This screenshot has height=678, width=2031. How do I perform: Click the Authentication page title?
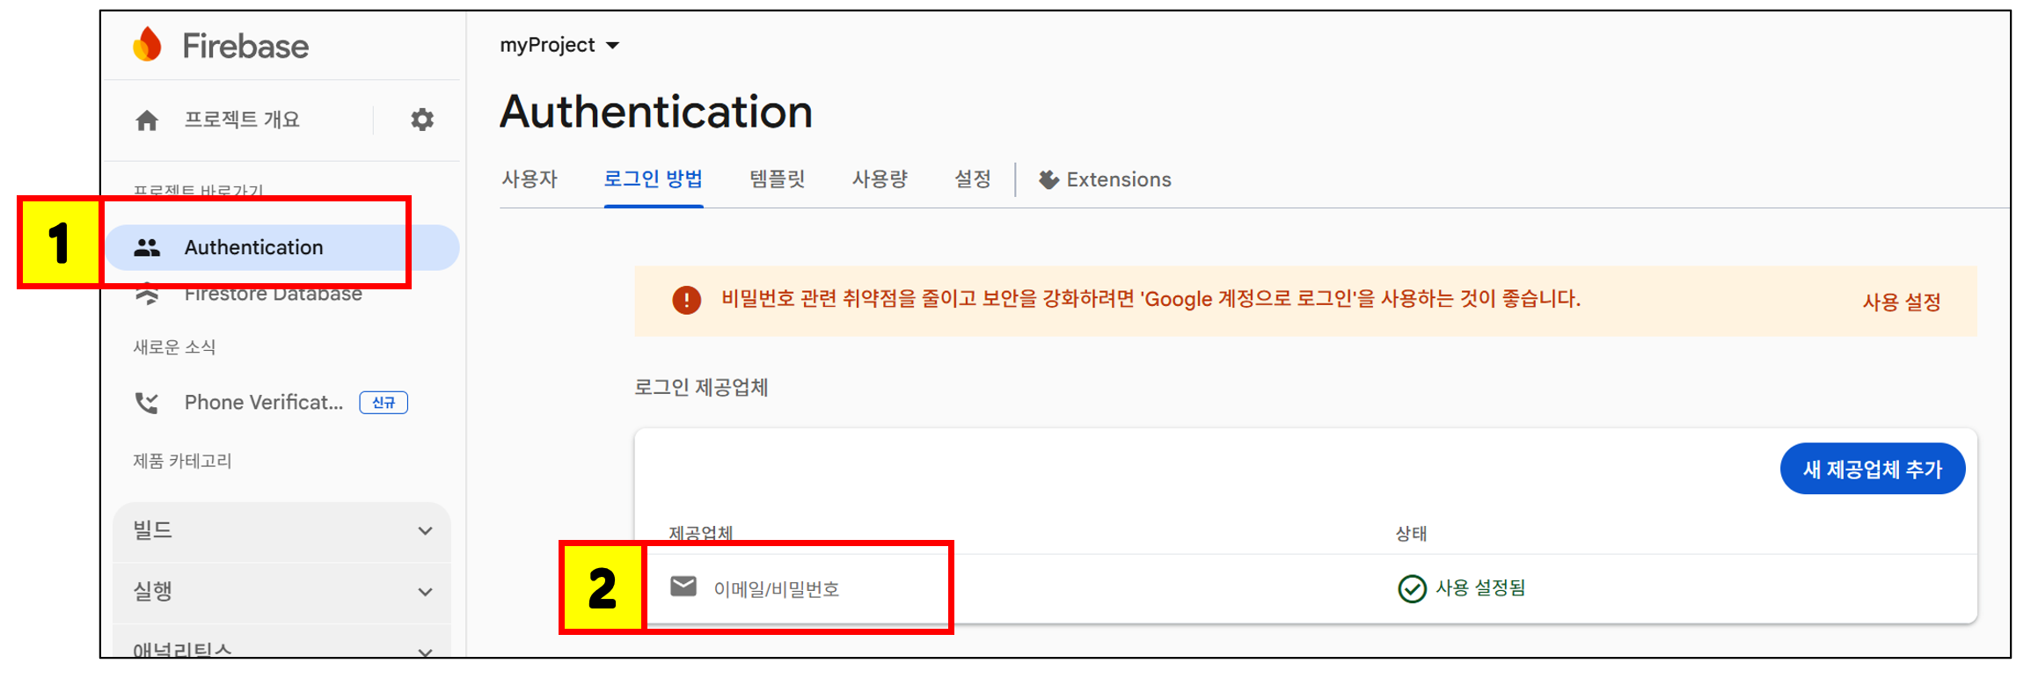click(656, 112)
